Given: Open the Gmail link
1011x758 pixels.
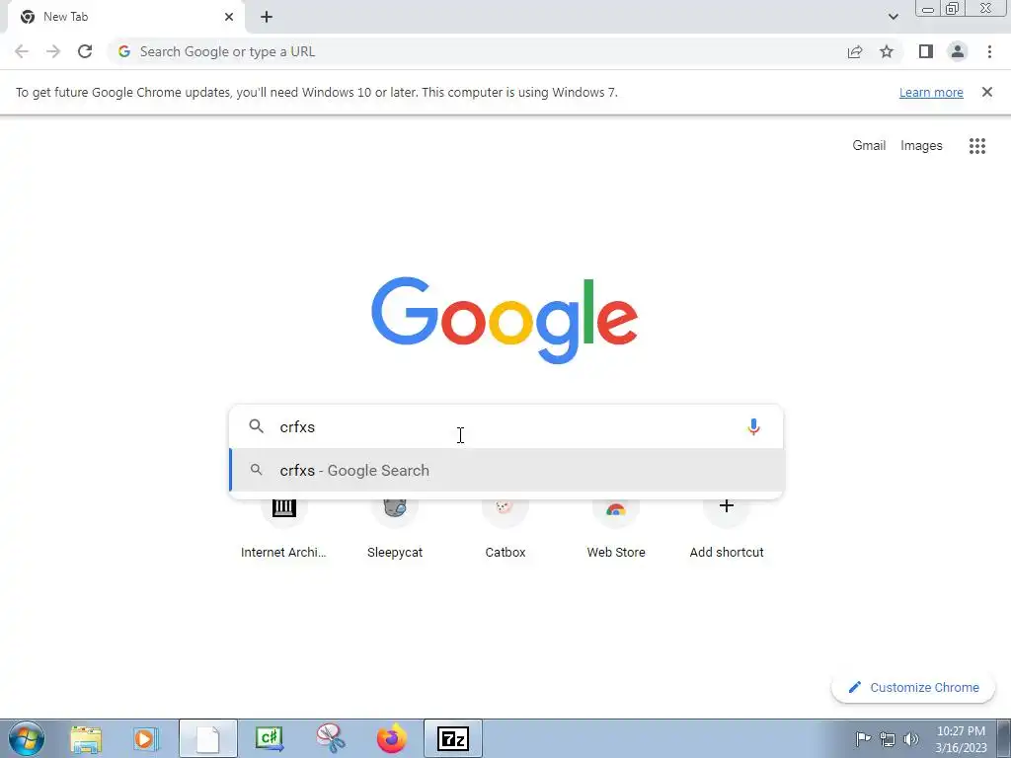Looking at the screenshot, I should click(x=869, y=146).
